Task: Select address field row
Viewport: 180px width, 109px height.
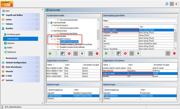Action: click(x=138, y=35)
